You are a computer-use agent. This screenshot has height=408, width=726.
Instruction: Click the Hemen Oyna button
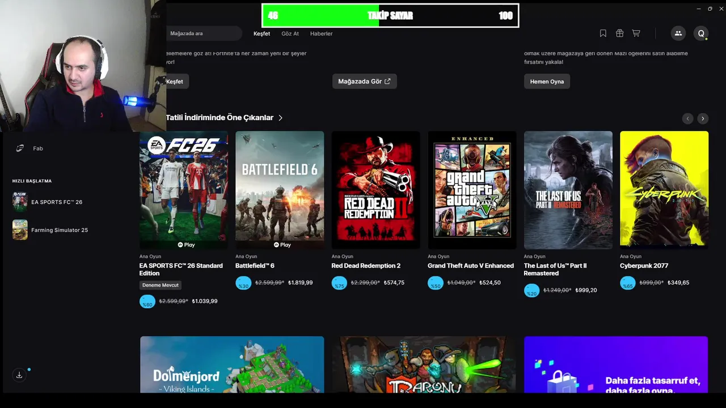click(x=547, y=82)
